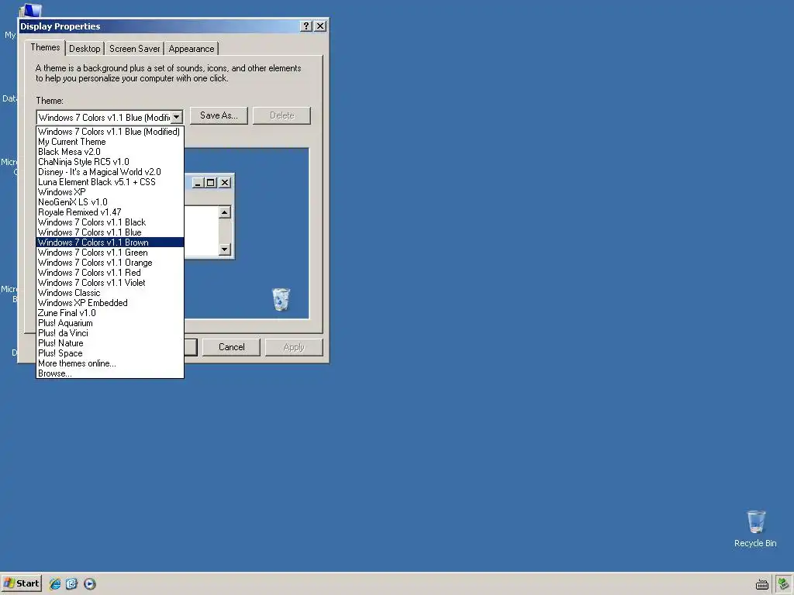This screenshot has height=595, width=794.
Task: Choose Royale Remixed v1.47 theme
Action: pos(110,212)
